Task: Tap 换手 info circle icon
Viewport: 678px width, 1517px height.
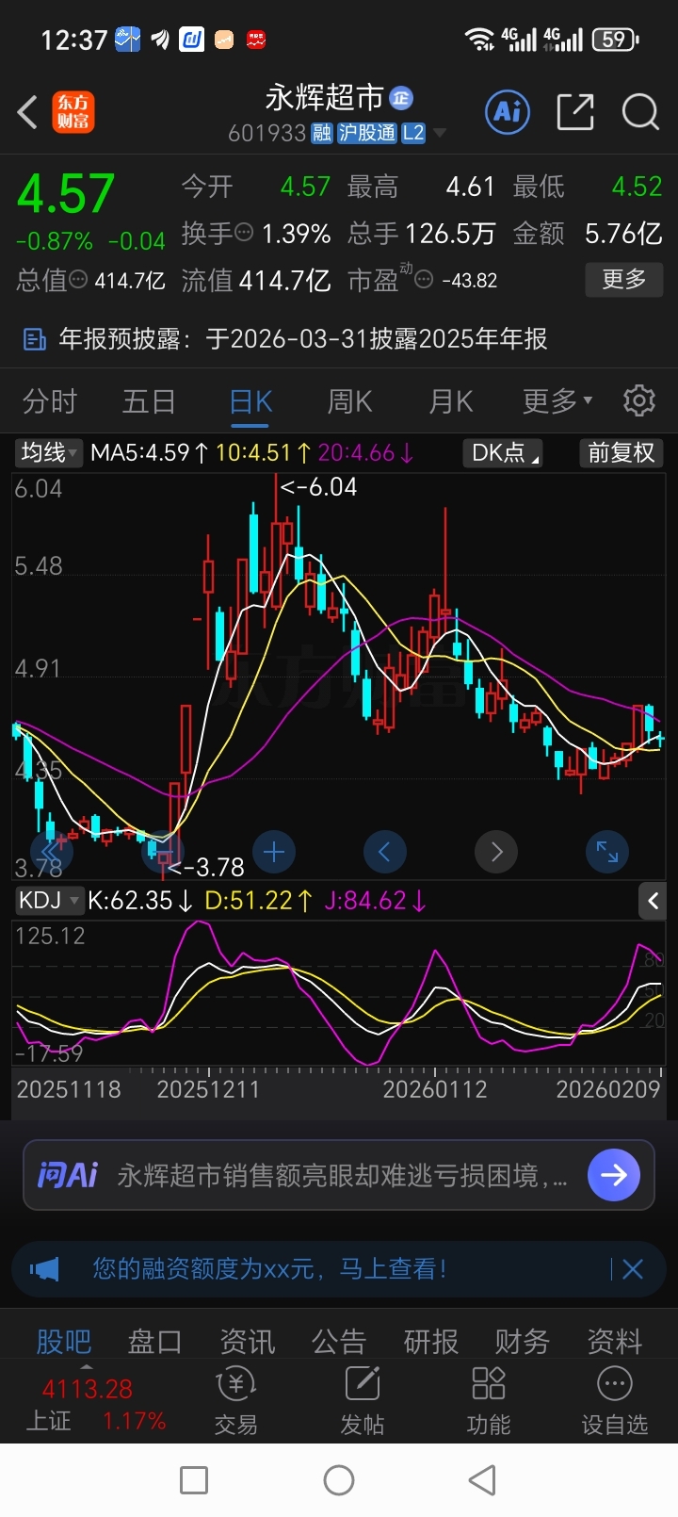Action: click(244, 232)
